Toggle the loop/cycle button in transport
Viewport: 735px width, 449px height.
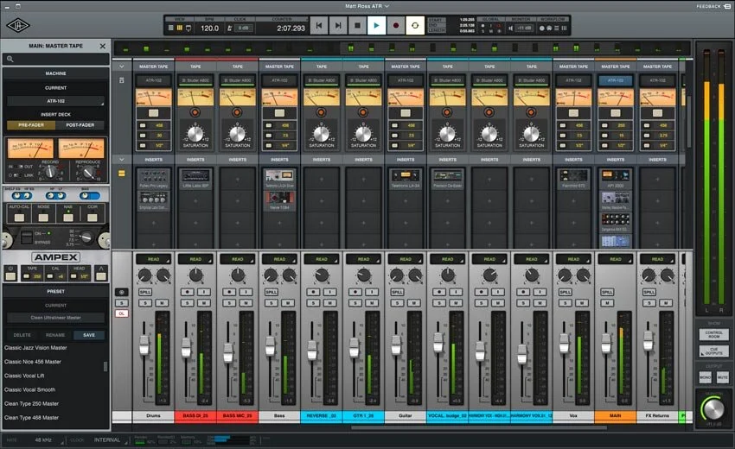pyautogui.click(x=415, y=26)
